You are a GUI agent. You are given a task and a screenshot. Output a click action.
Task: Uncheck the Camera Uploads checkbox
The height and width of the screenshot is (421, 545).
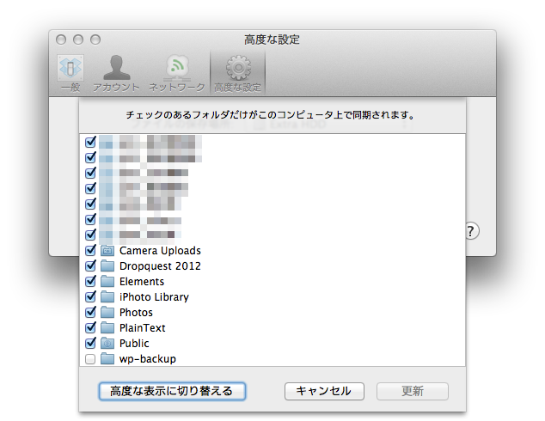click(x=90, y=251)
